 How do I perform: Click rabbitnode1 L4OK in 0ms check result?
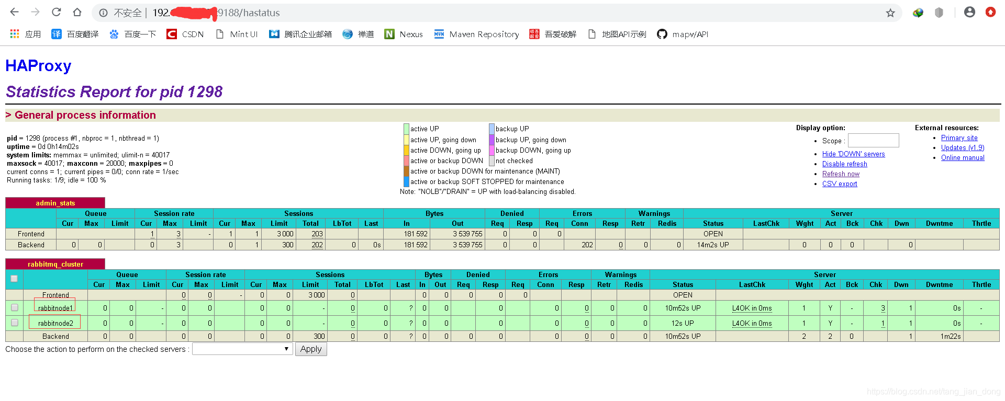click(x=752, y=308)
